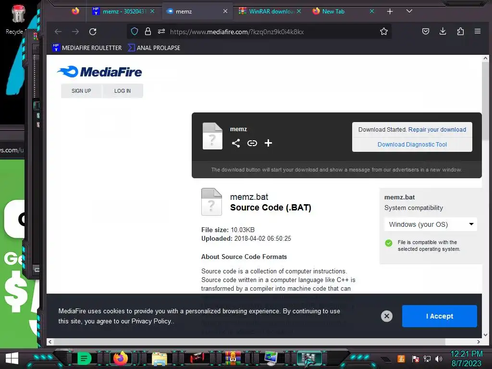
Task: Click the Download Diagnostic Tool link
Action: click(x=412, y=144)
